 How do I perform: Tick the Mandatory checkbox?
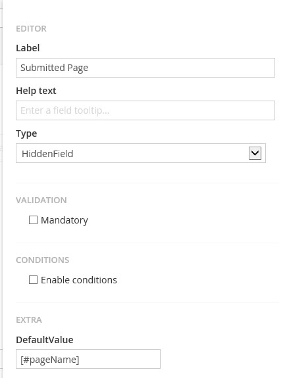[x=33, y=220]
